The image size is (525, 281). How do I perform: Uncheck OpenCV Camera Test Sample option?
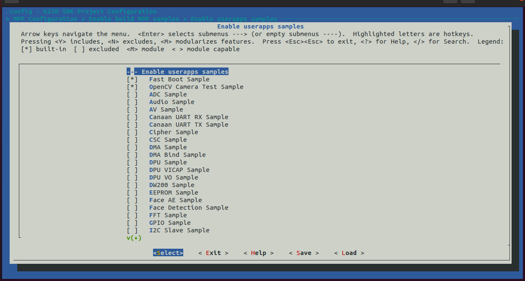(x=133, y=87)
